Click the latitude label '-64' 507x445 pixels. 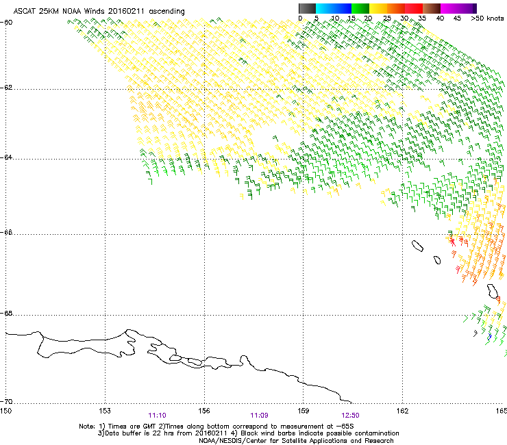[x=6, y=157]
